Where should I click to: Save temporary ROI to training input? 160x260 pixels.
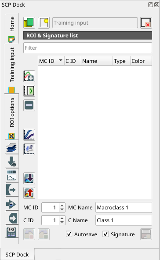tap(146, 234)
